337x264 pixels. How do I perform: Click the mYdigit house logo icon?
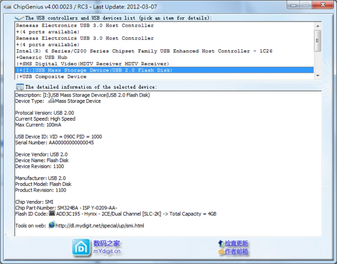tap(81, 248)
